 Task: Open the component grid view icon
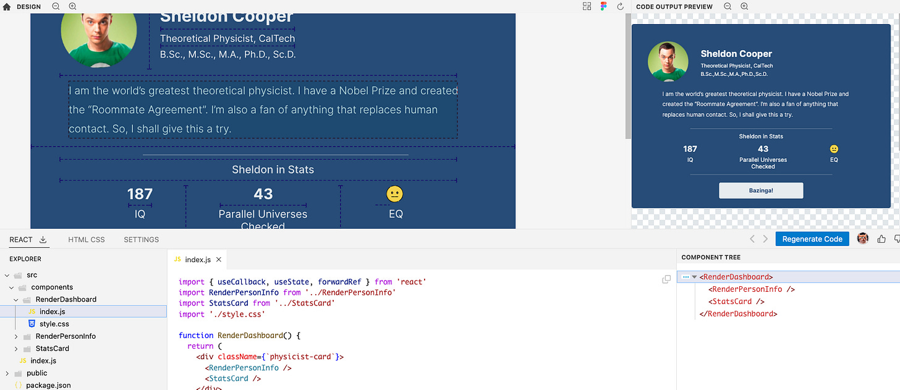pyautogui.click(x=587, y=6)
